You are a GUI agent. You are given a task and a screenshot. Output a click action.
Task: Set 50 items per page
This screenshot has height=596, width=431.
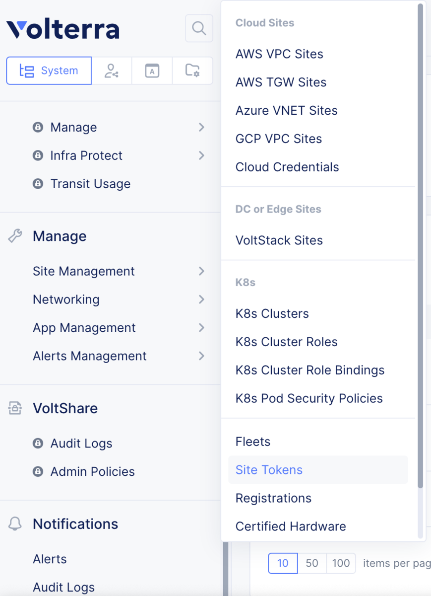[x=312, y=563]
